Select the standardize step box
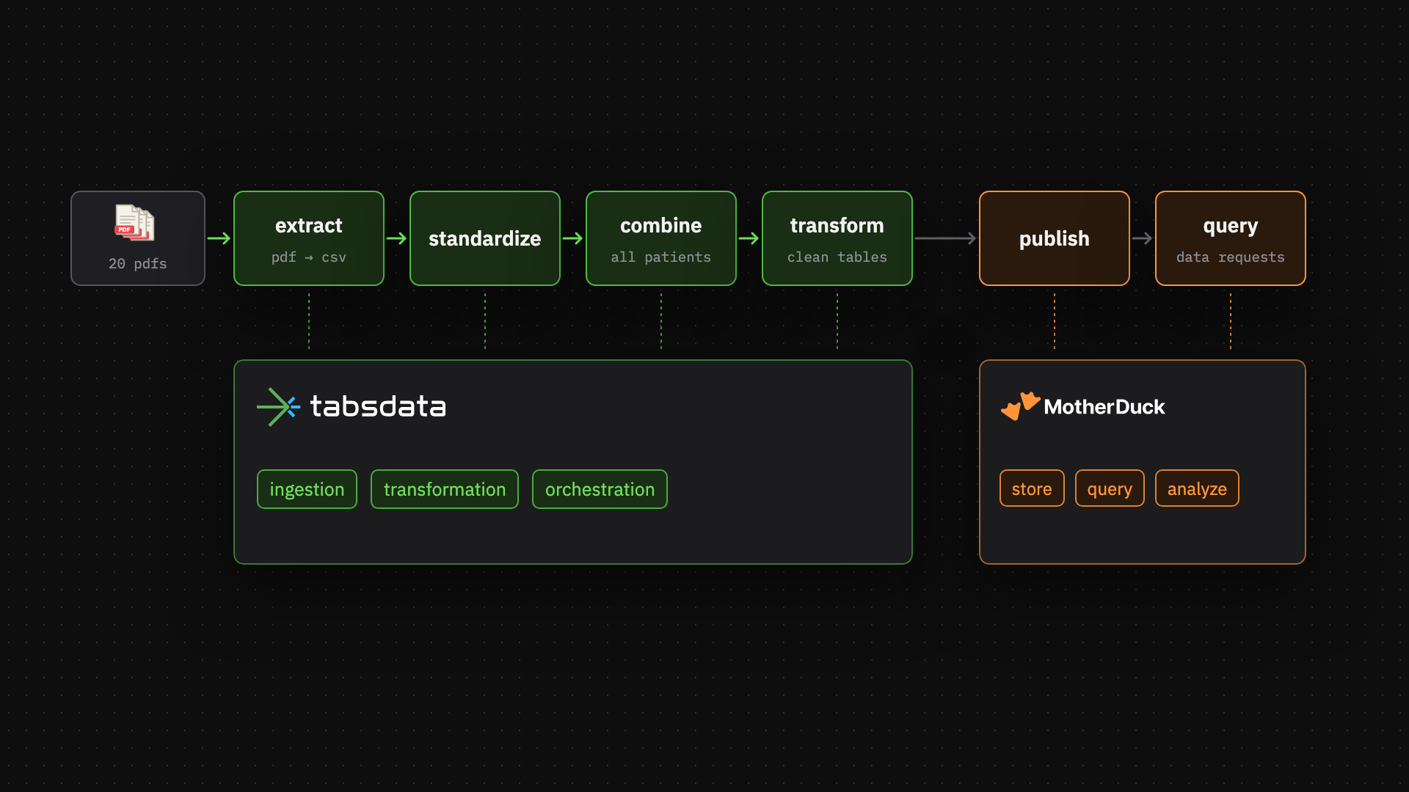This screenshot has height=792, width=1409. [x=485, y=238]
